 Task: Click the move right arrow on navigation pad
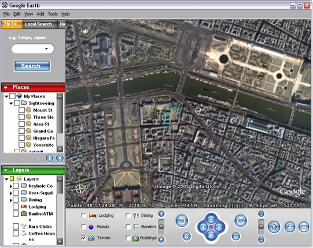219,227
